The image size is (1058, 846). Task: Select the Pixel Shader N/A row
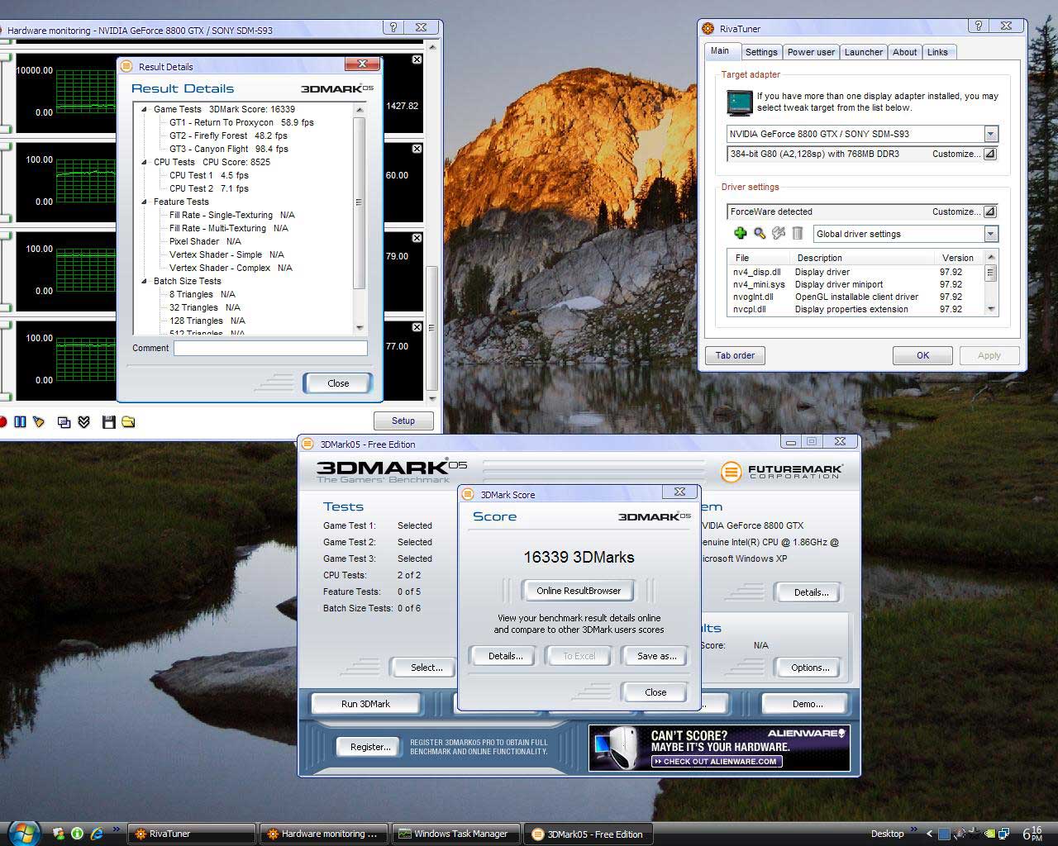pyautogui.click(x=205, y=241)
